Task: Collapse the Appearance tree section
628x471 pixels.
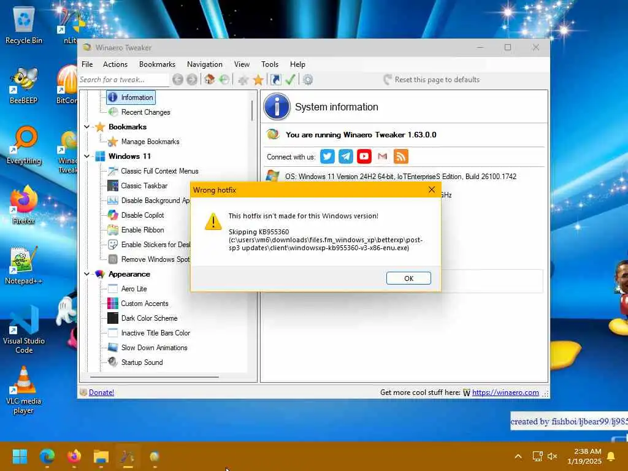Action: (x=86, y=274)
